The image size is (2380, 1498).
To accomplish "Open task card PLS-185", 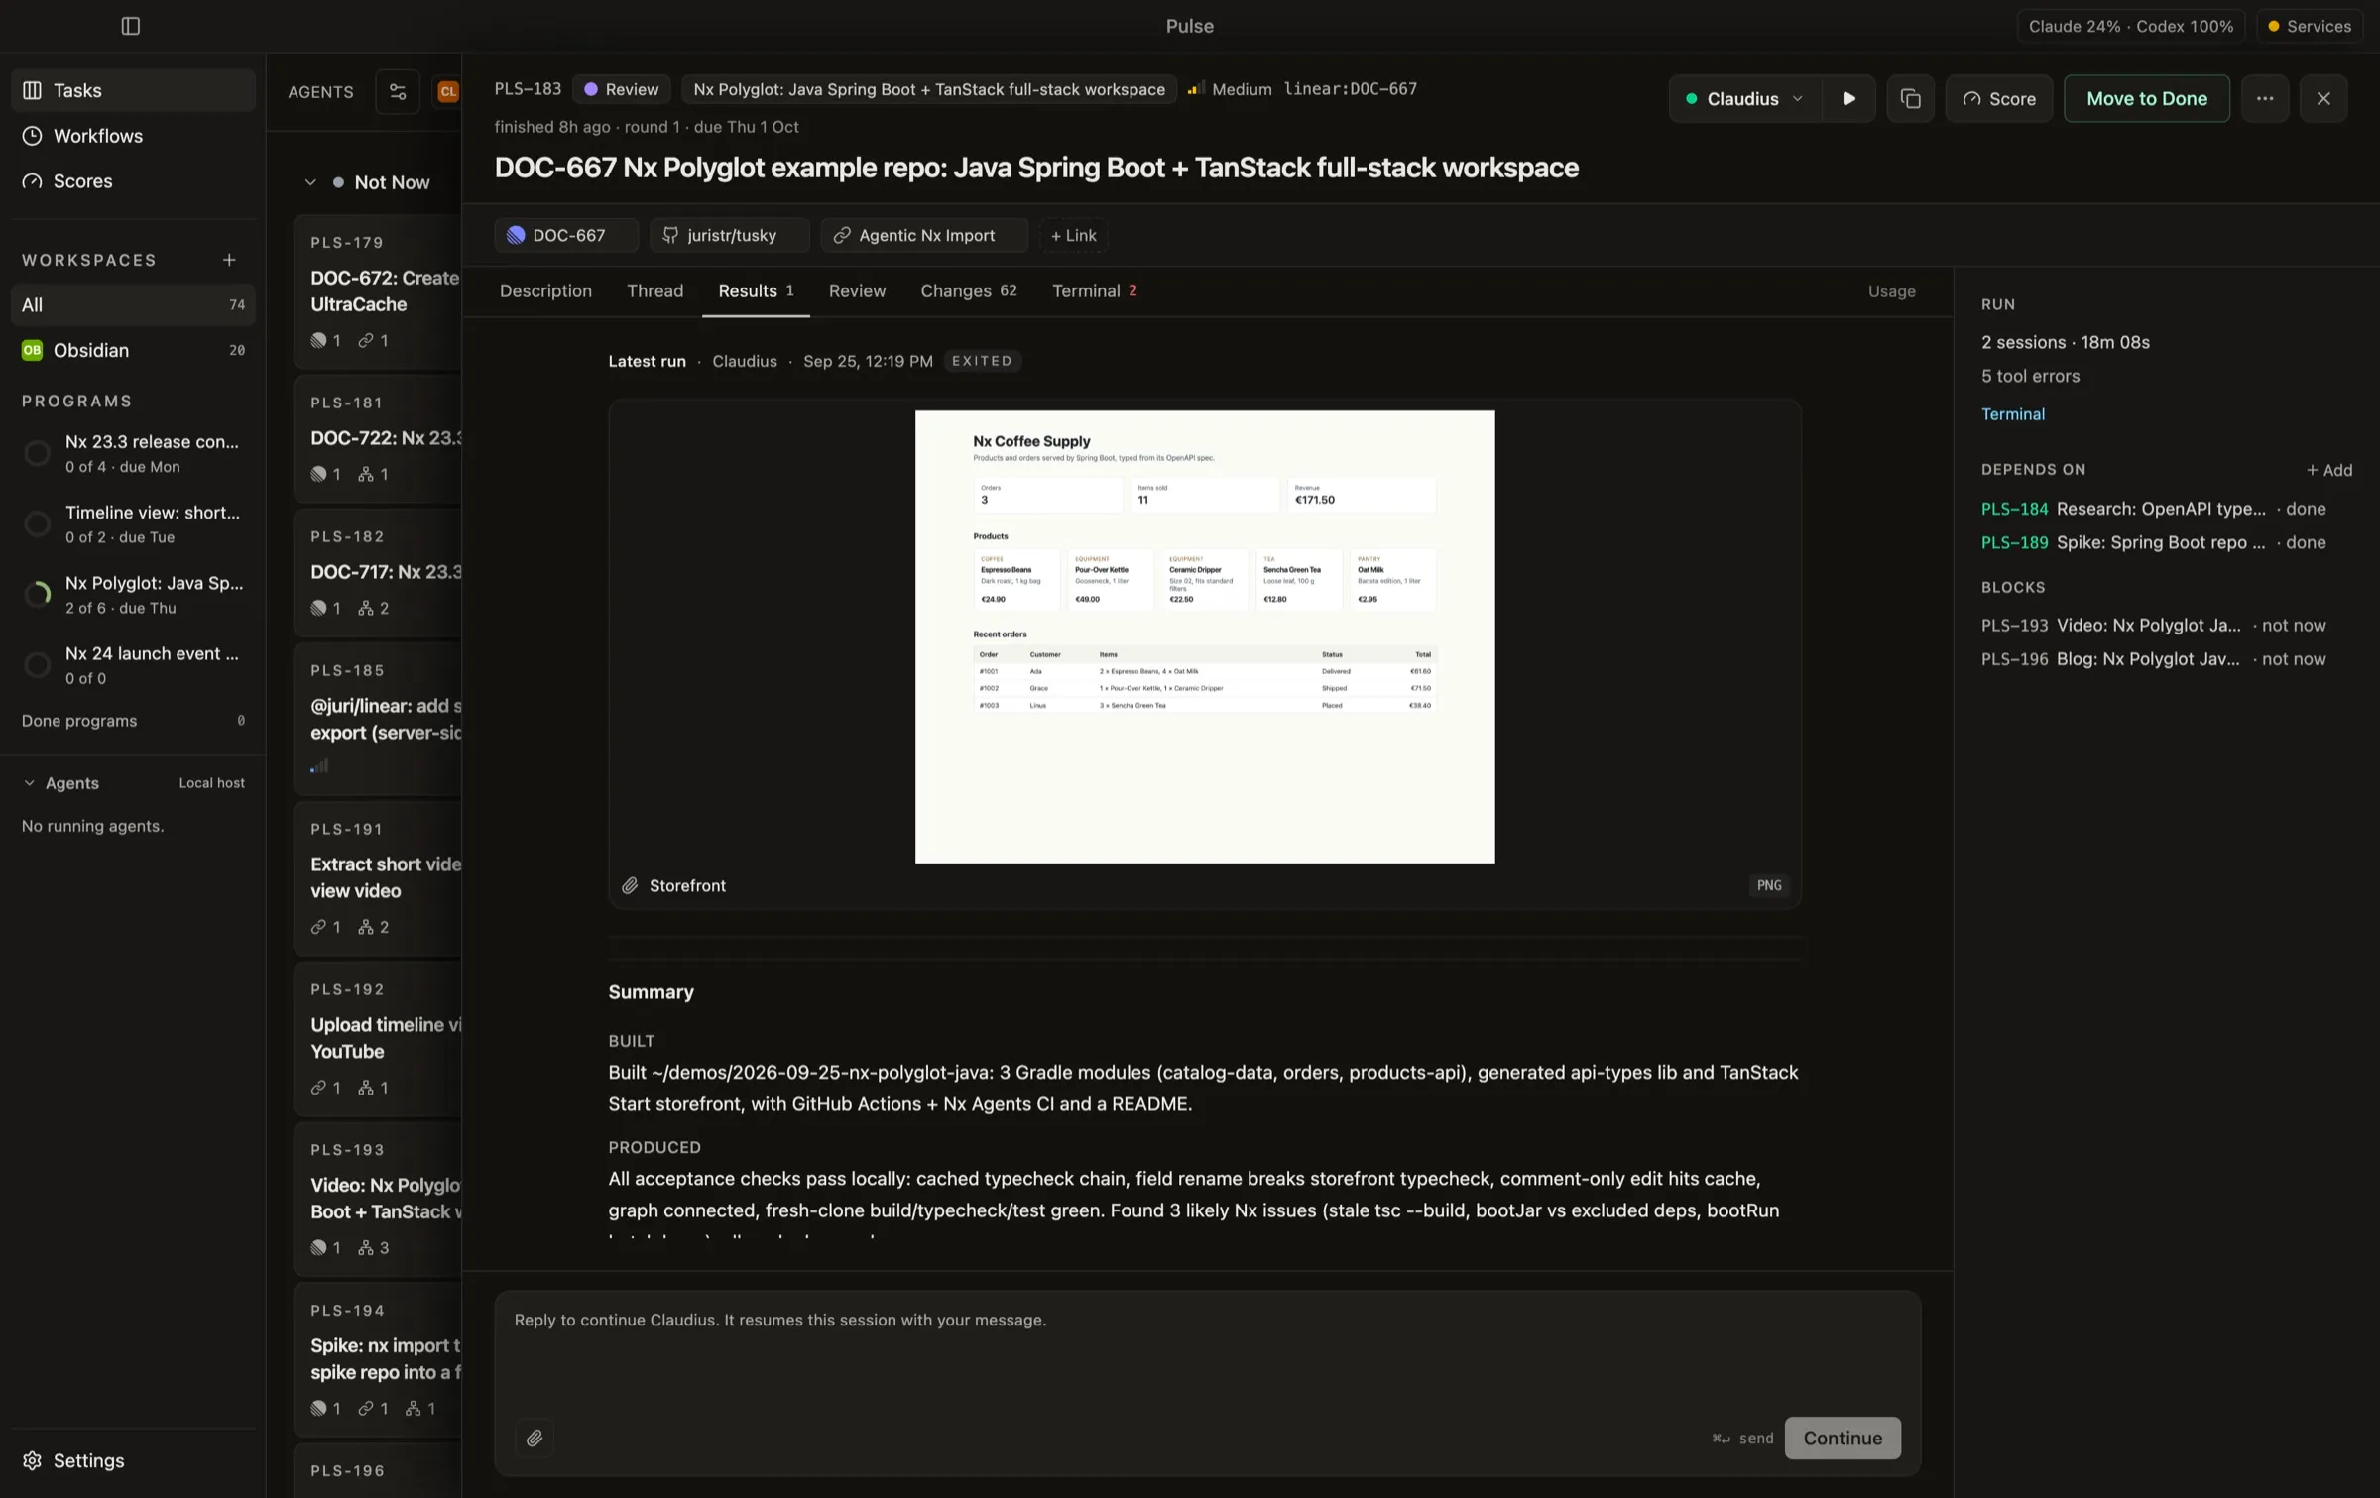I will [378, 719].
